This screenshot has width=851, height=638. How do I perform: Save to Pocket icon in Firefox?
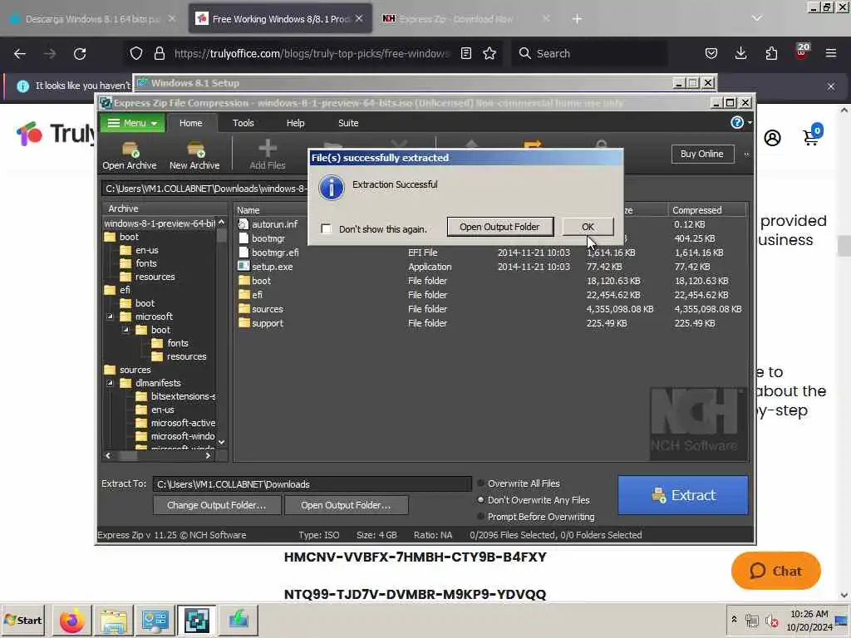click(x=711, y=53)
